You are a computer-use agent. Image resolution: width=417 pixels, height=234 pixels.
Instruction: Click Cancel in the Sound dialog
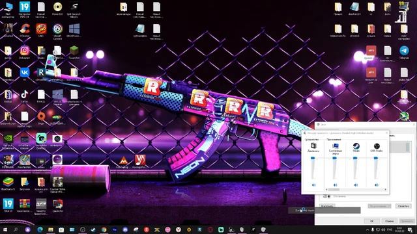pos(389,221)
